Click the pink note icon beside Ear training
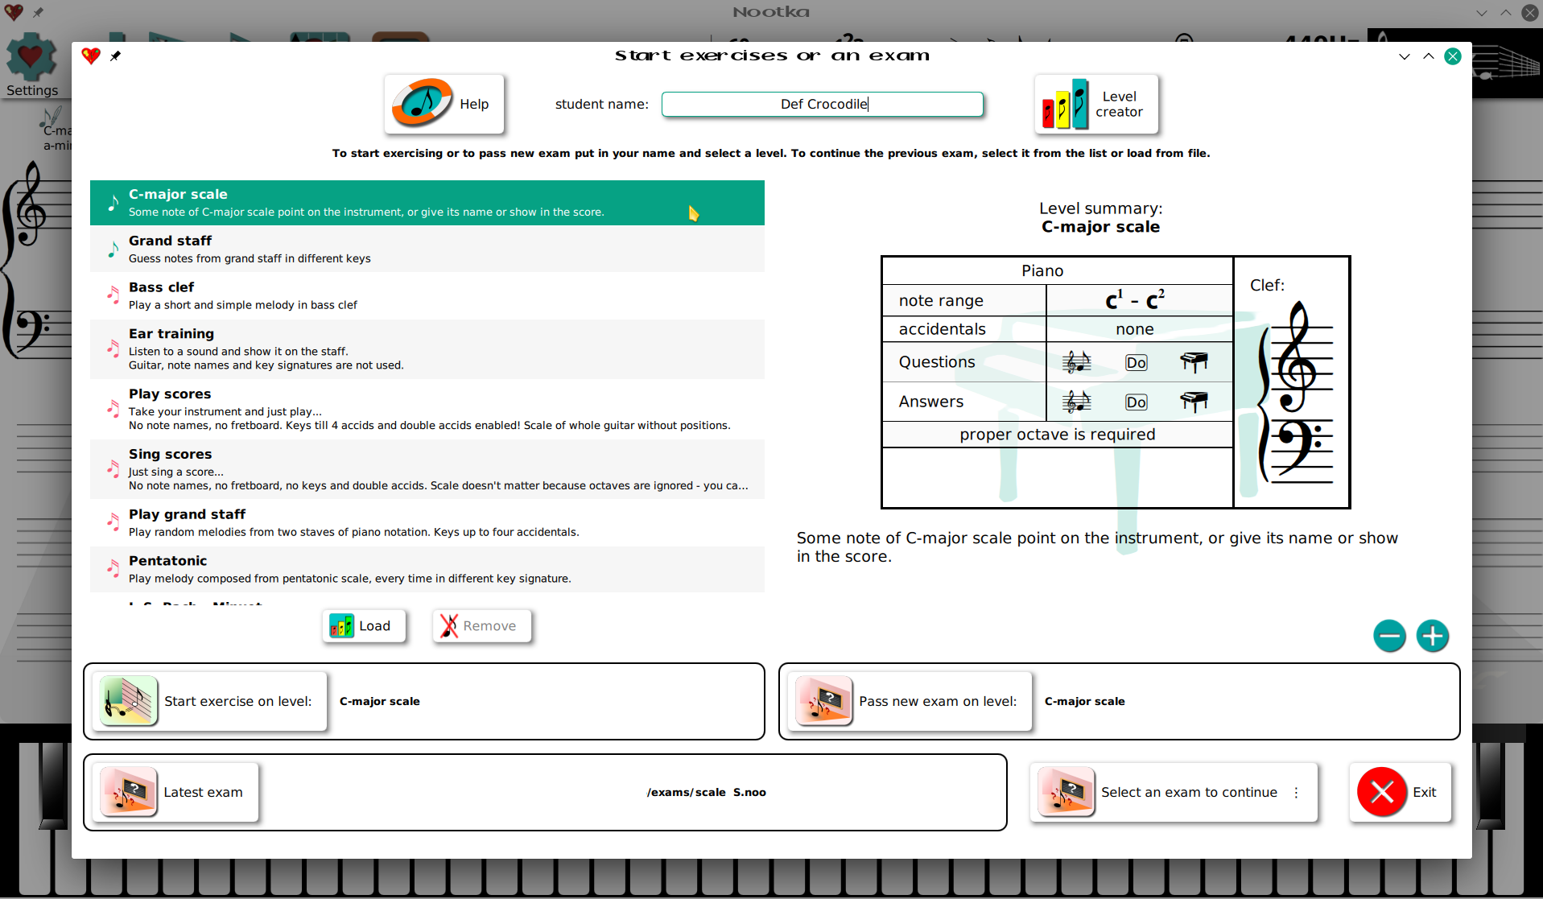 [x=113, y=348]
